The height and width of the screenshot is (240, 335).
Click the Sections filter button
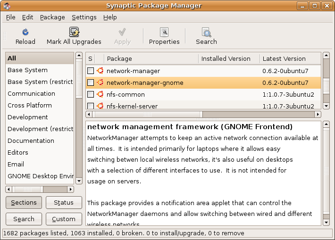(24, 202)
